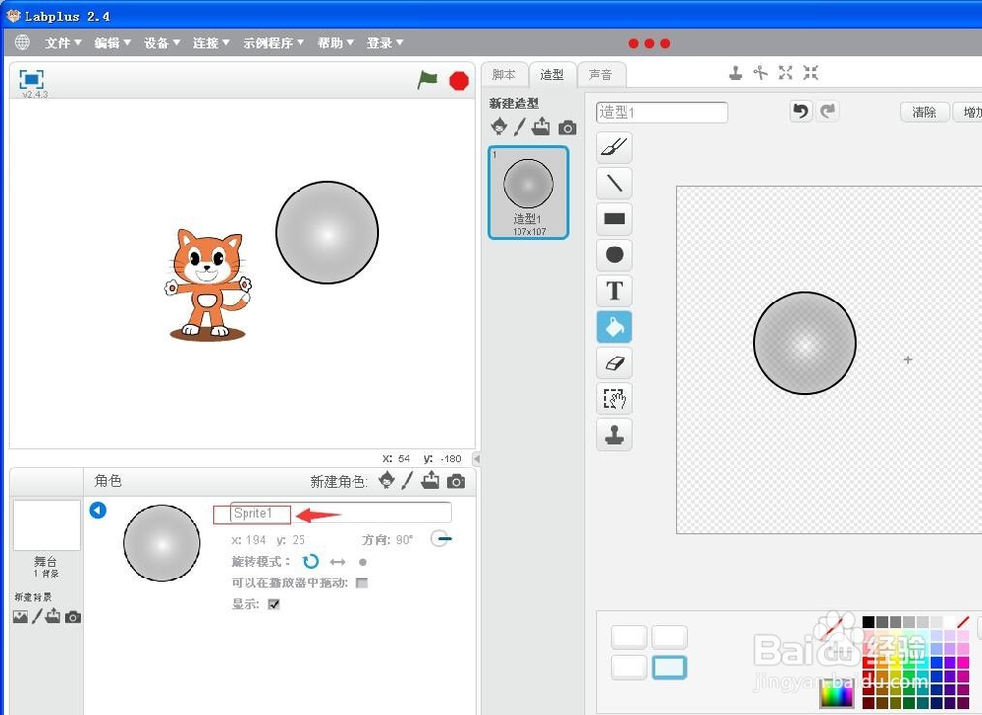Click the shrink sprite icon
This screenshot has width=982, height=715.
810,73
